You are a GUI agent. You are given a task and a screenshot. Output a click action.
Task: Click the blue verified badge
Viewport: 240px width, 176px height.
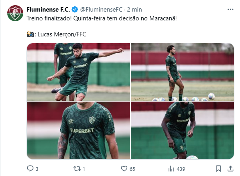[x=75, y=10]
